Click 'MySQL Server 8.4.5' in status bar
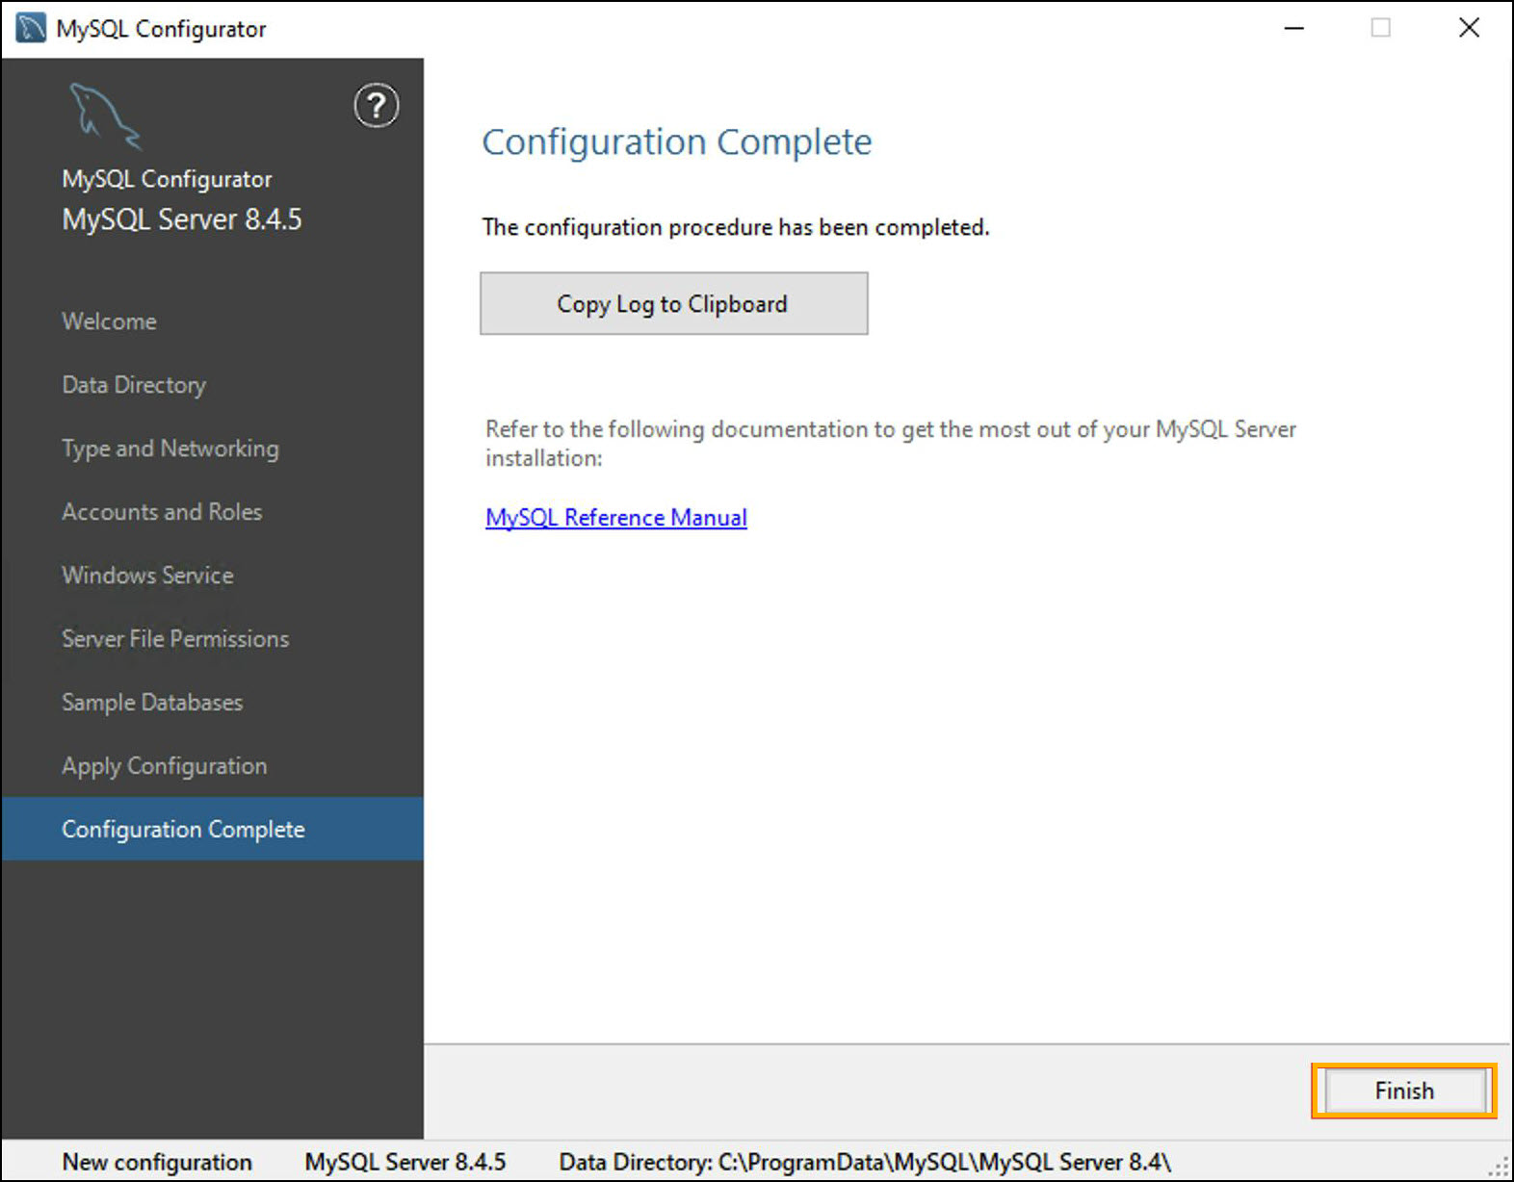The height and width of the screenshot is (1182, 1514). click(x=405, y=1162)
